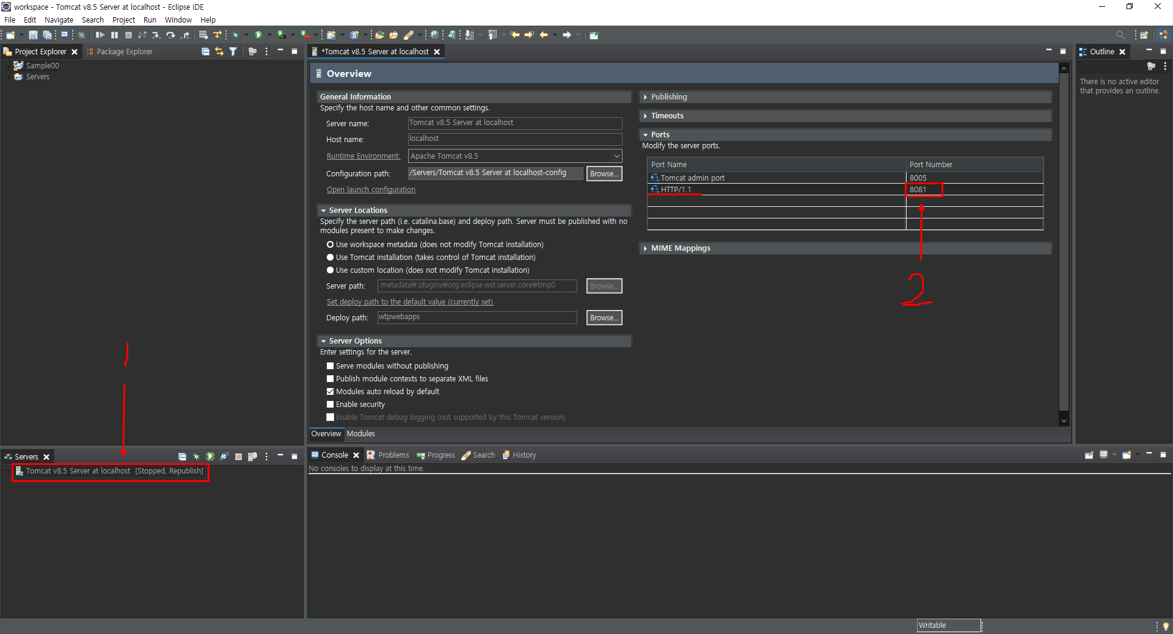Enable Serve modules without publishing
Image resolution: width=1173 pixels, height=634 pixels.
331,366
